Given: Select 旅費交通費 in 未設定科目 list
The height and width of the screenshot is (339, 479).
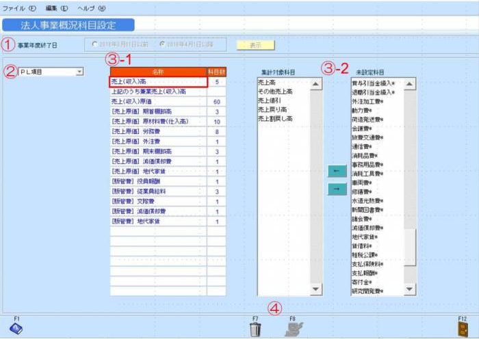Looking at the screenshot, I should (367, 137).
